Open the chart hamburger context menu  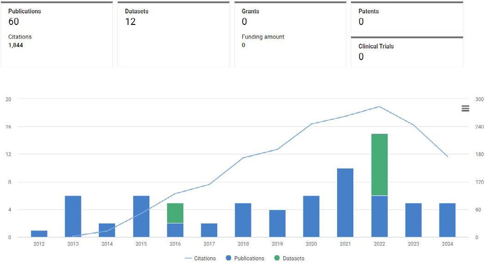pos(465,108)
